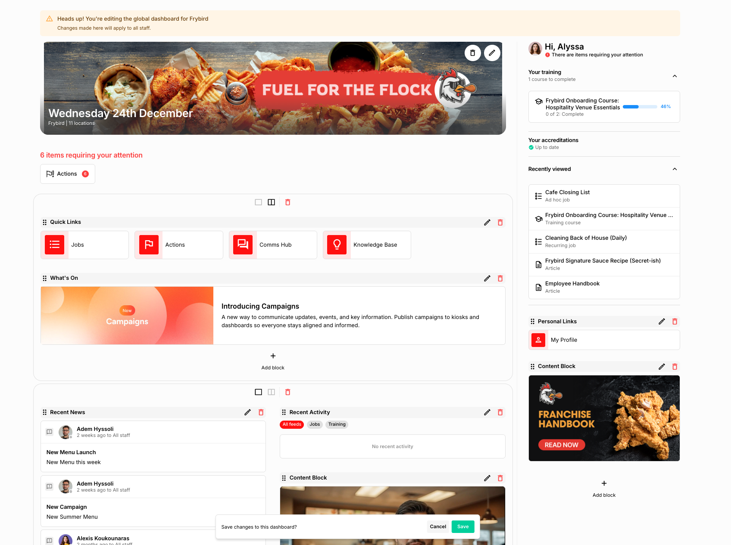731x545 pixels.
Task: Click the 6 items requiring your attention heading
Action: click(x=91, y=155)
